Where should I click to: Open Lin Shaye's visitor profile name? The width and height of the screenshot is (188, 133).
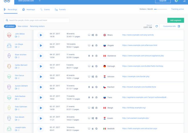19,44
